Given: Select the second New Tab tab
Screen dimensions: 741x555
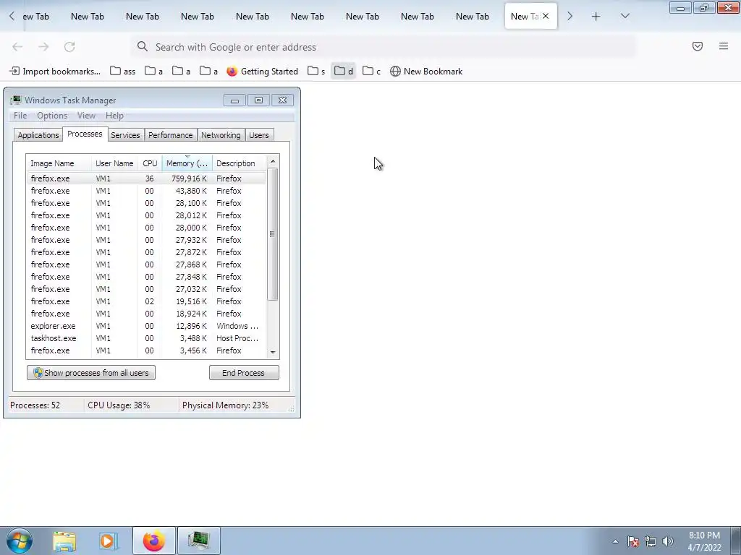Looking at the screenshot, I should pos(88,17).
